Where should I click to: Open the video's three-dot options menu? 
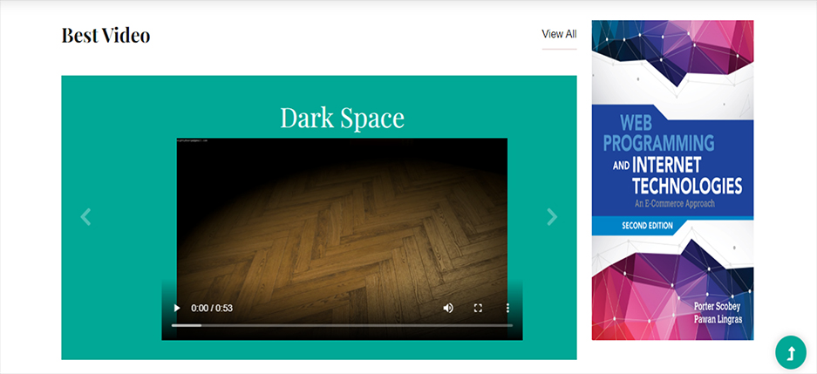coord(507,308)
